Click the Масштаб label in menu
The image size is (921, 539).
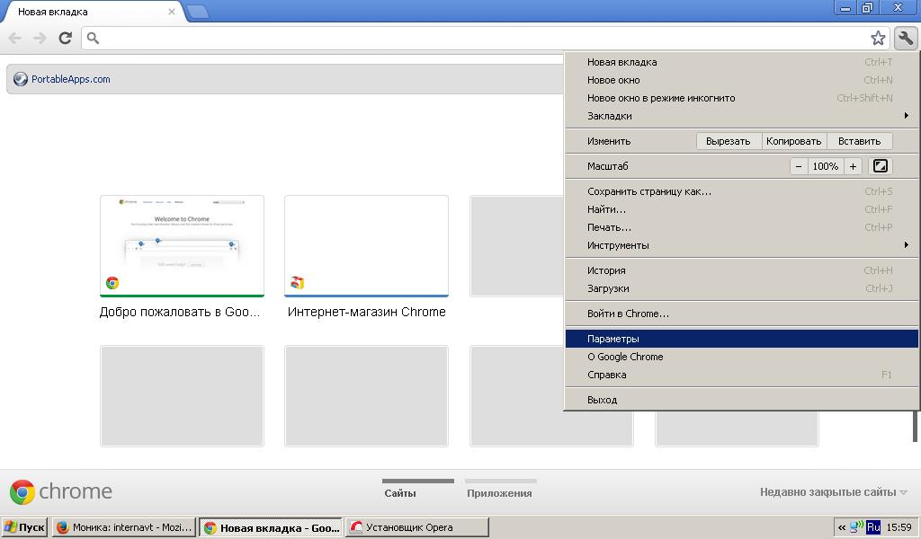tap(607, 166)
